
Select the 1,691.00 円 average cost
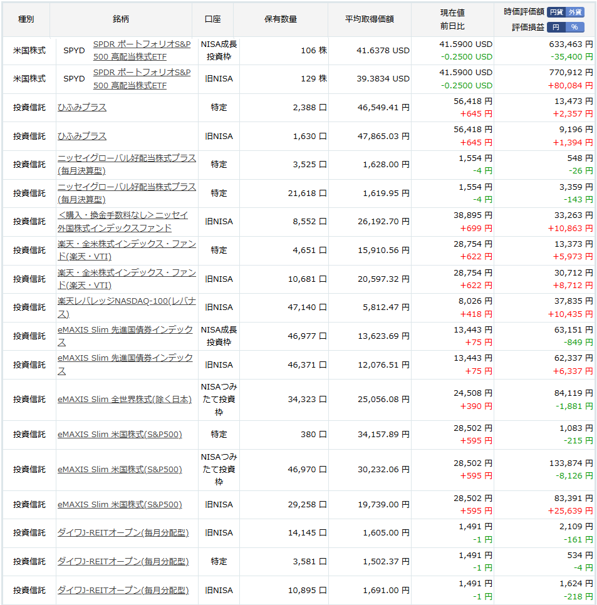pos(386,591)
